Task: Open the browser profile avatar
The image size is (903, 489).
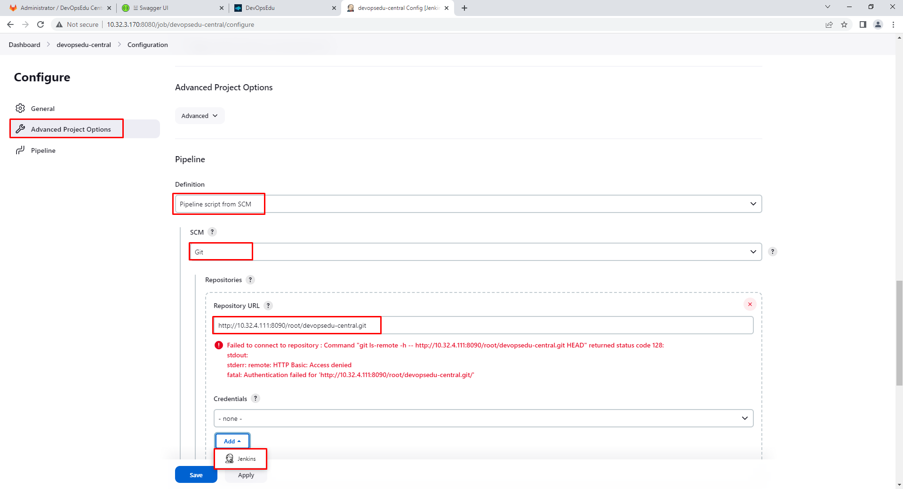Action: click(878, 24)
